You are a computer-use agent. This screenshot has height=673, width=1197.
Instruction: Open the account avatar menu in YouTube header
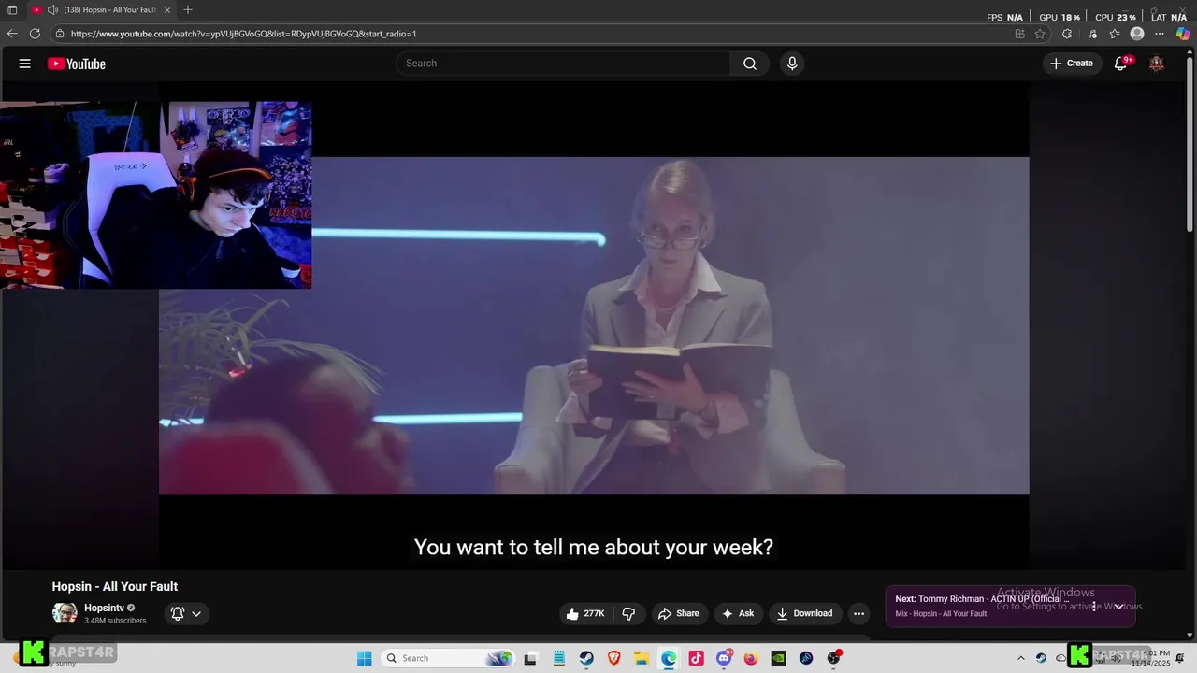pos(1157,64)
